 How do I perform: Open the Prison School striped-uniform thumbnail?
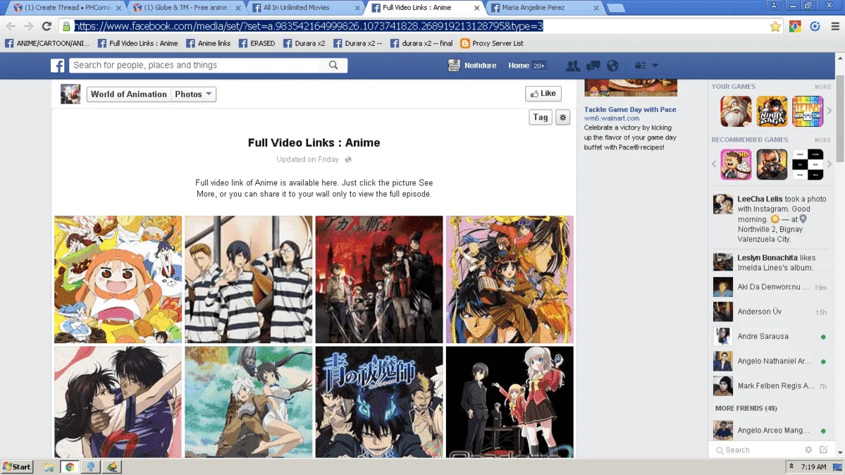(249, 279)
